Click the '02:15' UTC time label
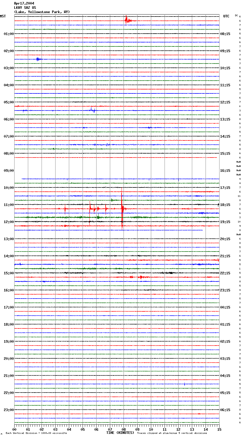 (x=225, y=342)
